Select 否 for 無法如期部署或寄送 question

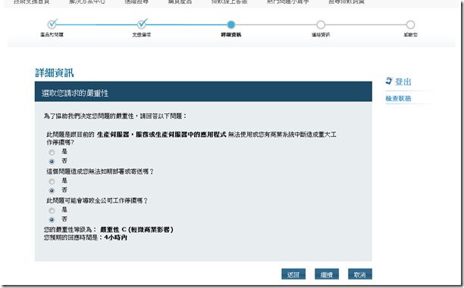(52, 190)
